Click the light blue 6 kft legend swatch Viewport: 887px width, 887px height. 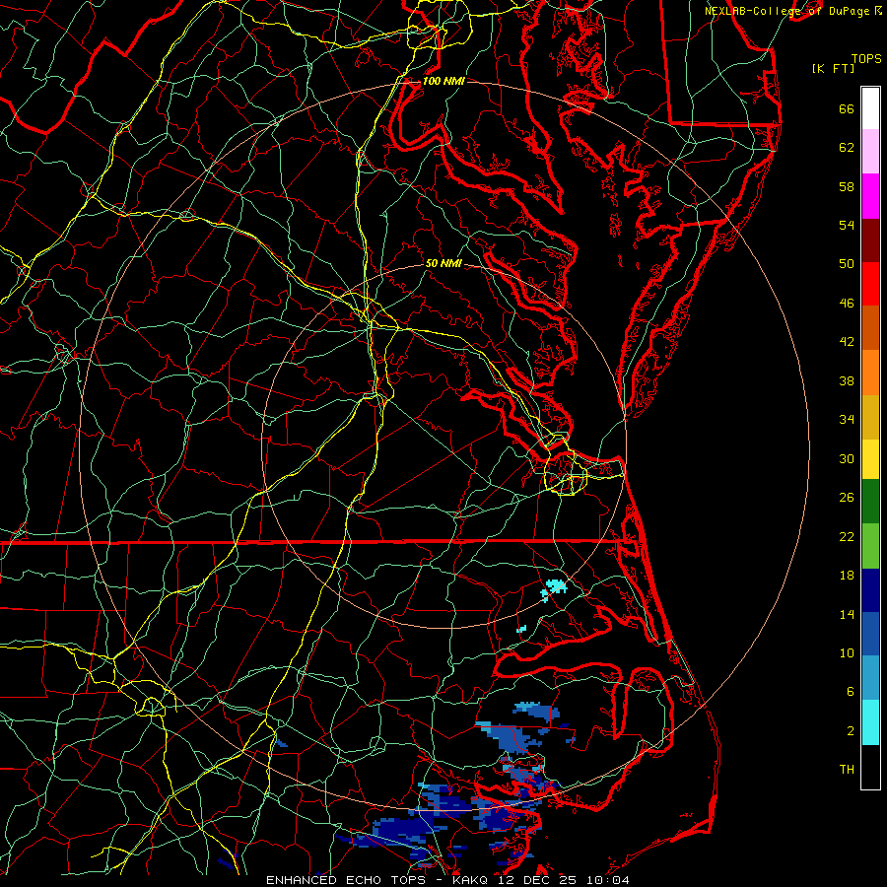coord(870,678)
